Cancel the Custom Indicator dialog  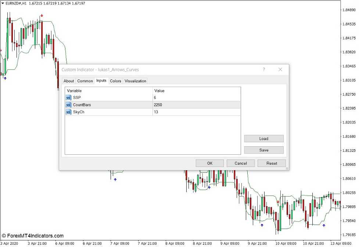click(x=241, y=163)
